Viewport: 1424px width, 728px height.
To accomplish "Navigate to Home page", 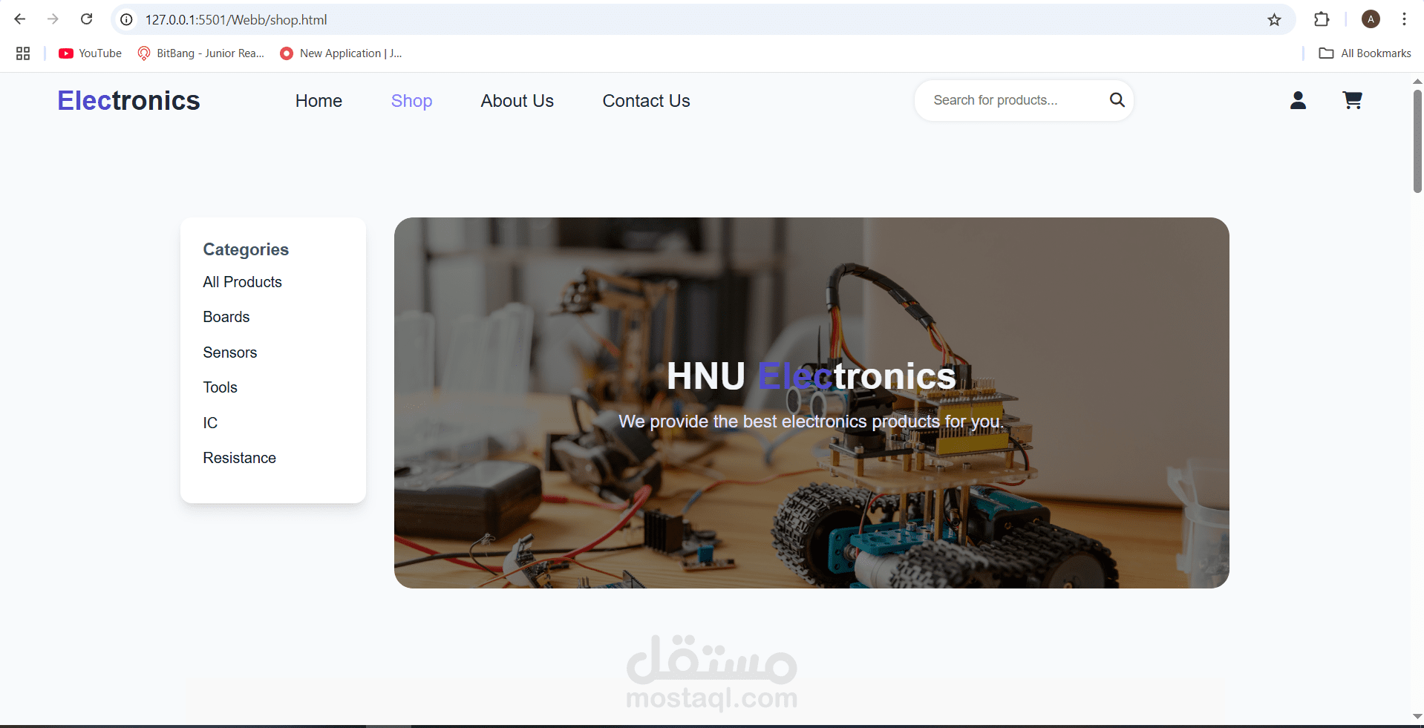I will coord(319,101).
